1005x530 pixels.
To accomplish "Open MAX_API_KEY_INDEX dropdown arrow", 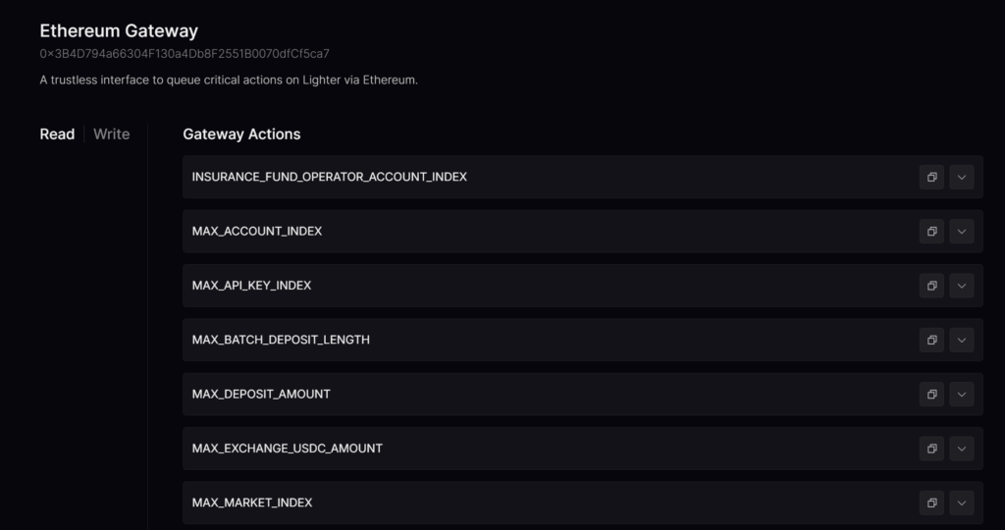I will pos(962,286).
